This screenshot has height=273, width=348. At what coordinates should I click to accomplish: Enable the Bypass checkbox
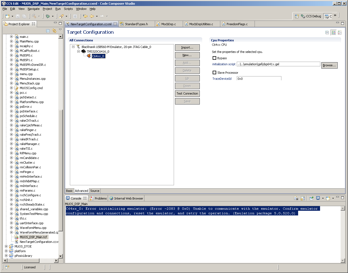pos(215,58)
